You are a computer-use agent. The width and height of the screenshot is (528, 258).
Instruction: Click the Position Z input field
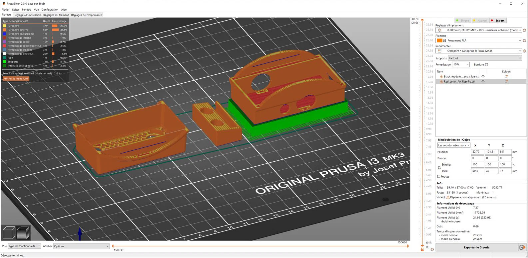tap(505, 152)
